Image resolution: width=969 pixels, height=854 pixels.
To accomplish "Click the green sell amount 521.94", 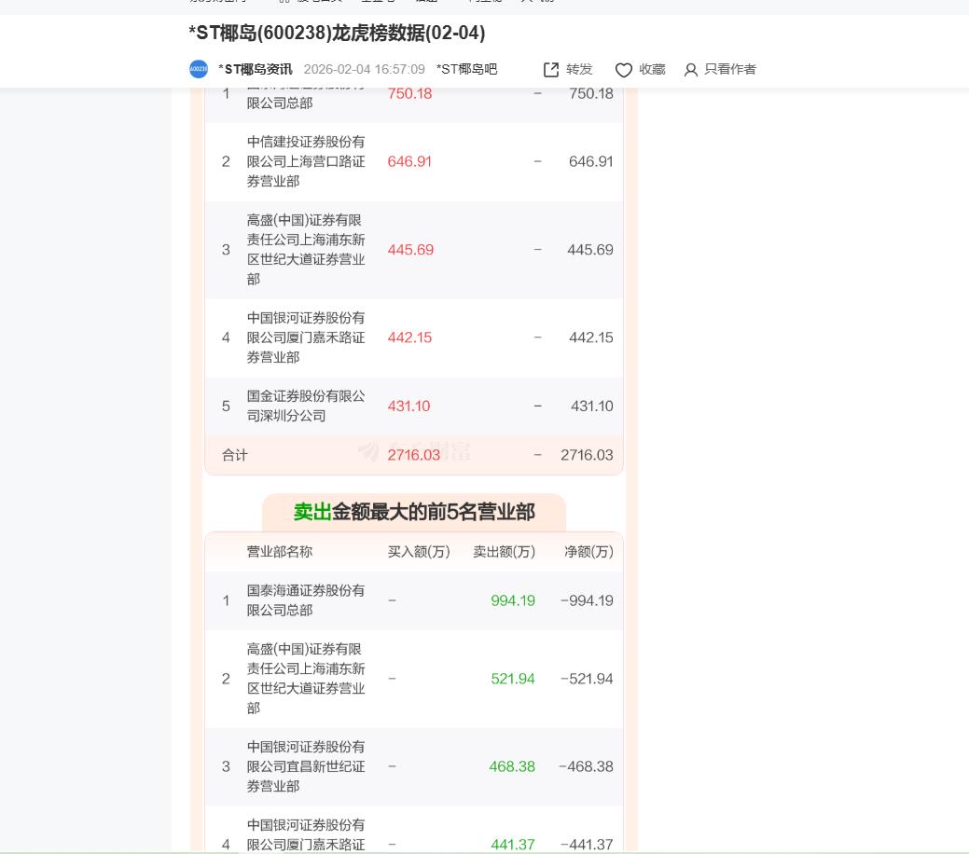I will pyautogui.click(x=513, y=679).
